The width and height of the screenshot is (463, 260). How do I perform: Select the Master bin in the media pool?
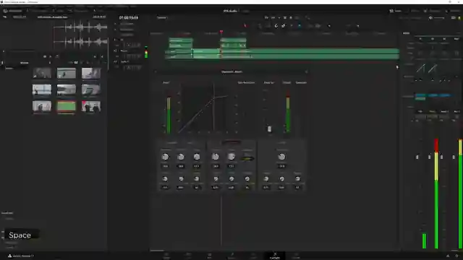[9, 68]
